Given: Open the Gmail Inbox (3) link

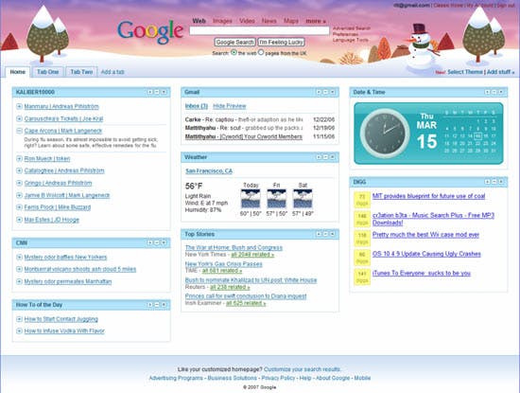Looking at the screenshot, I should [x=197, y=106].
